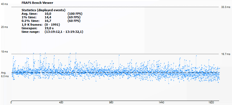This screenshot has width=232, height=105.
Task: Click the x-axis tick label 960
Action: coord(111,103)
